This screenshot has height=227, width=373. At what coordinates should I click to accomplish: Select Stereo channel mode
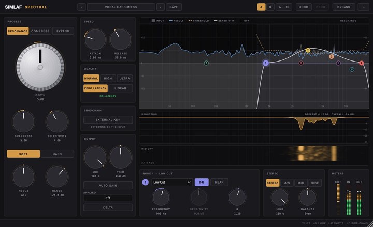tap(272, 183)
